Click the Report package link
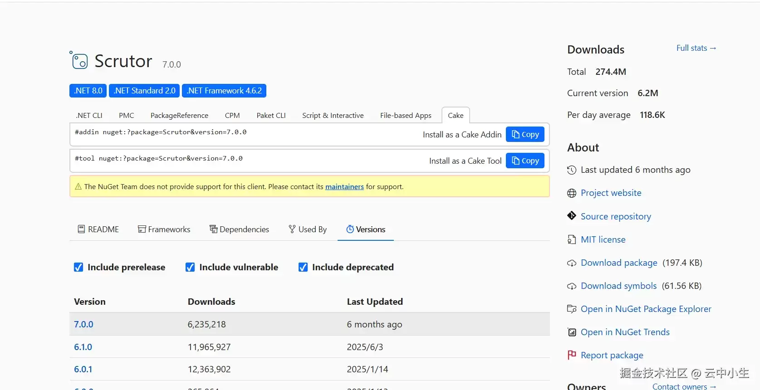 (x=612, y=355)
